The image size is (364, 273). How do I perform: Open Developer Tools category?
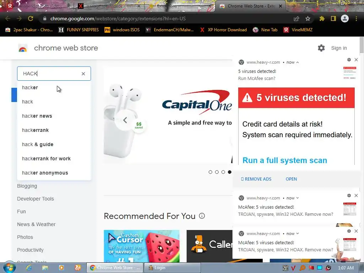(35, 199)
